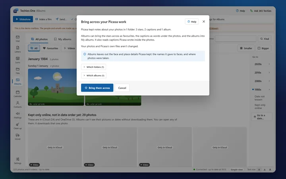Expand the 1980s decade
Screen dimensions: 286x179
click(262, 89)
